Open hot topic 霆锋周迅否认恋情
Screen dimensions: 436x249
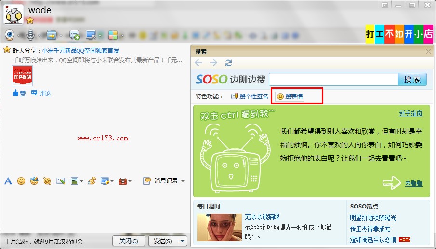pos(373,240)
